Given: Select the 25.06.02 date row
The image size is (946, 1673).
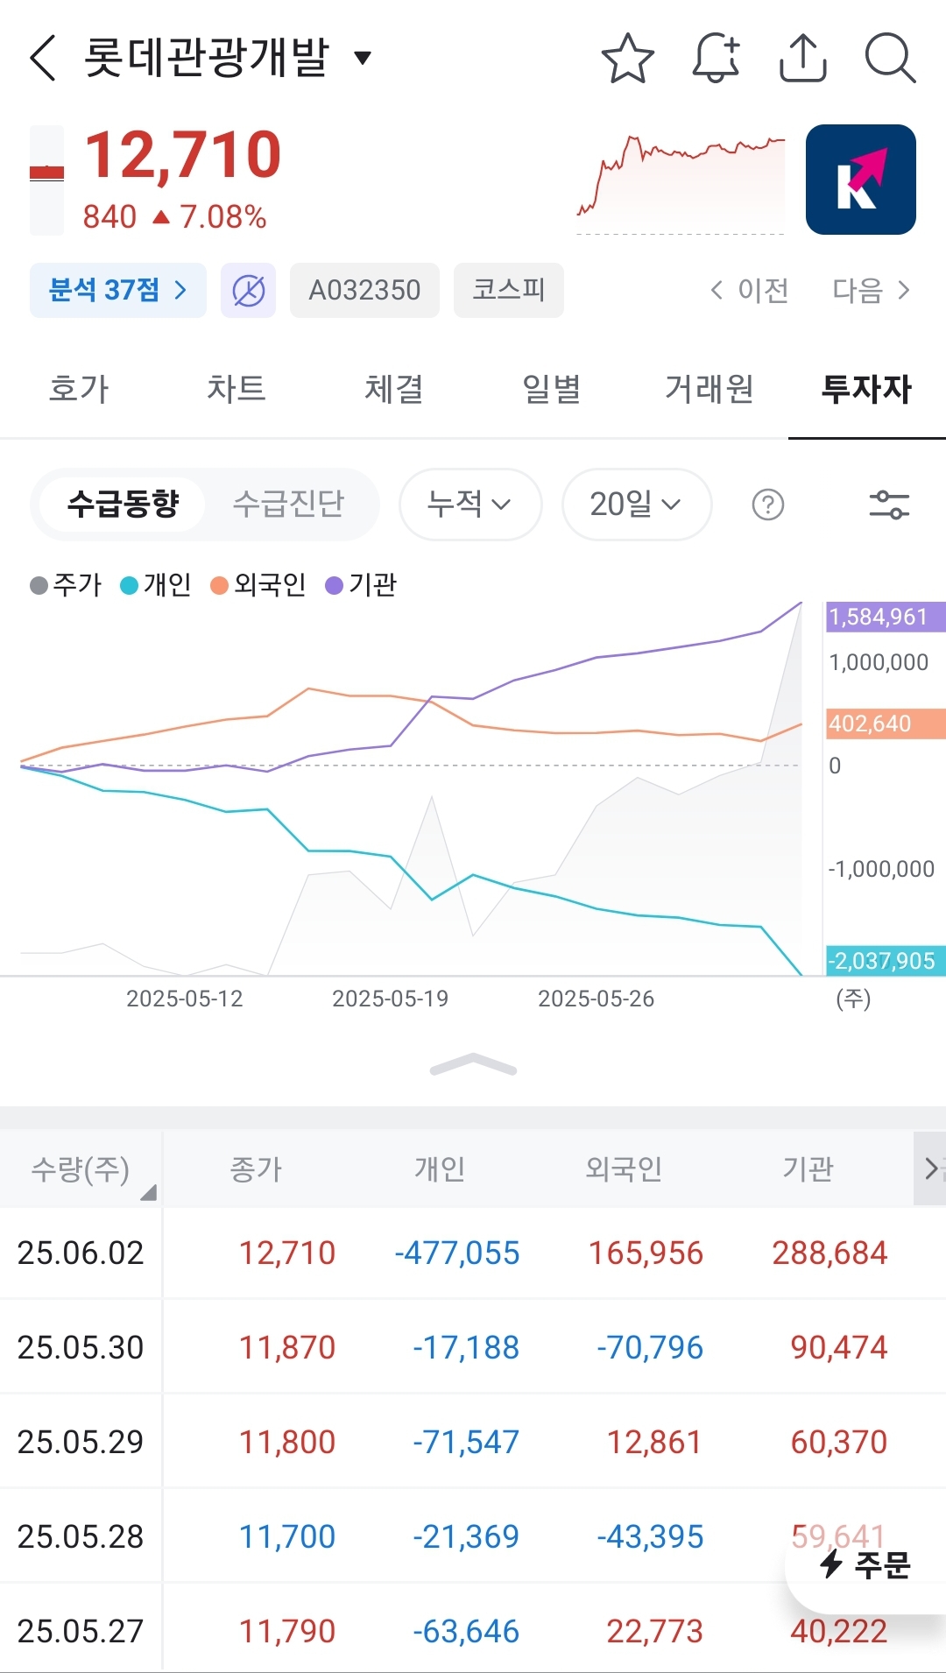Looking at the screenshot, I should click(473, 1253).
